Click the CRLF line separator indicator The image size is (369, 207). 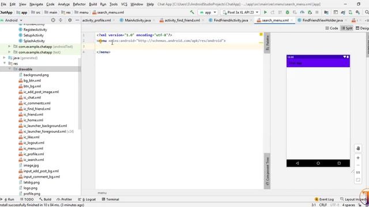[323, 205]
